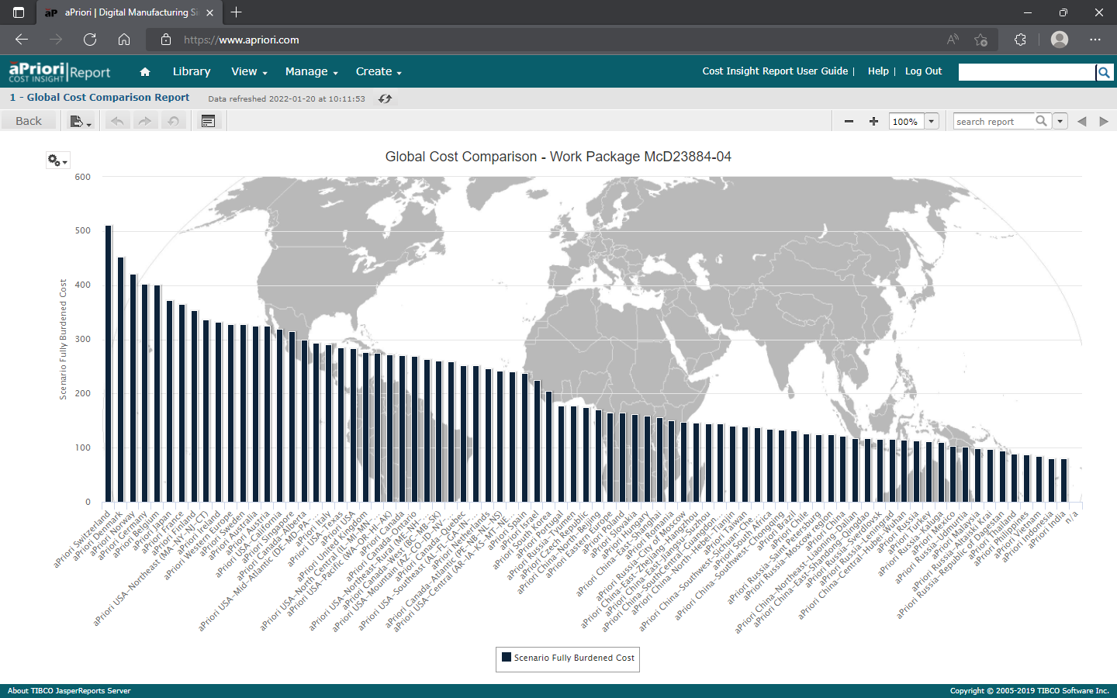Open the Manage menu
The width and height of the screenshot is (1117, 698).
coord(312,71)
